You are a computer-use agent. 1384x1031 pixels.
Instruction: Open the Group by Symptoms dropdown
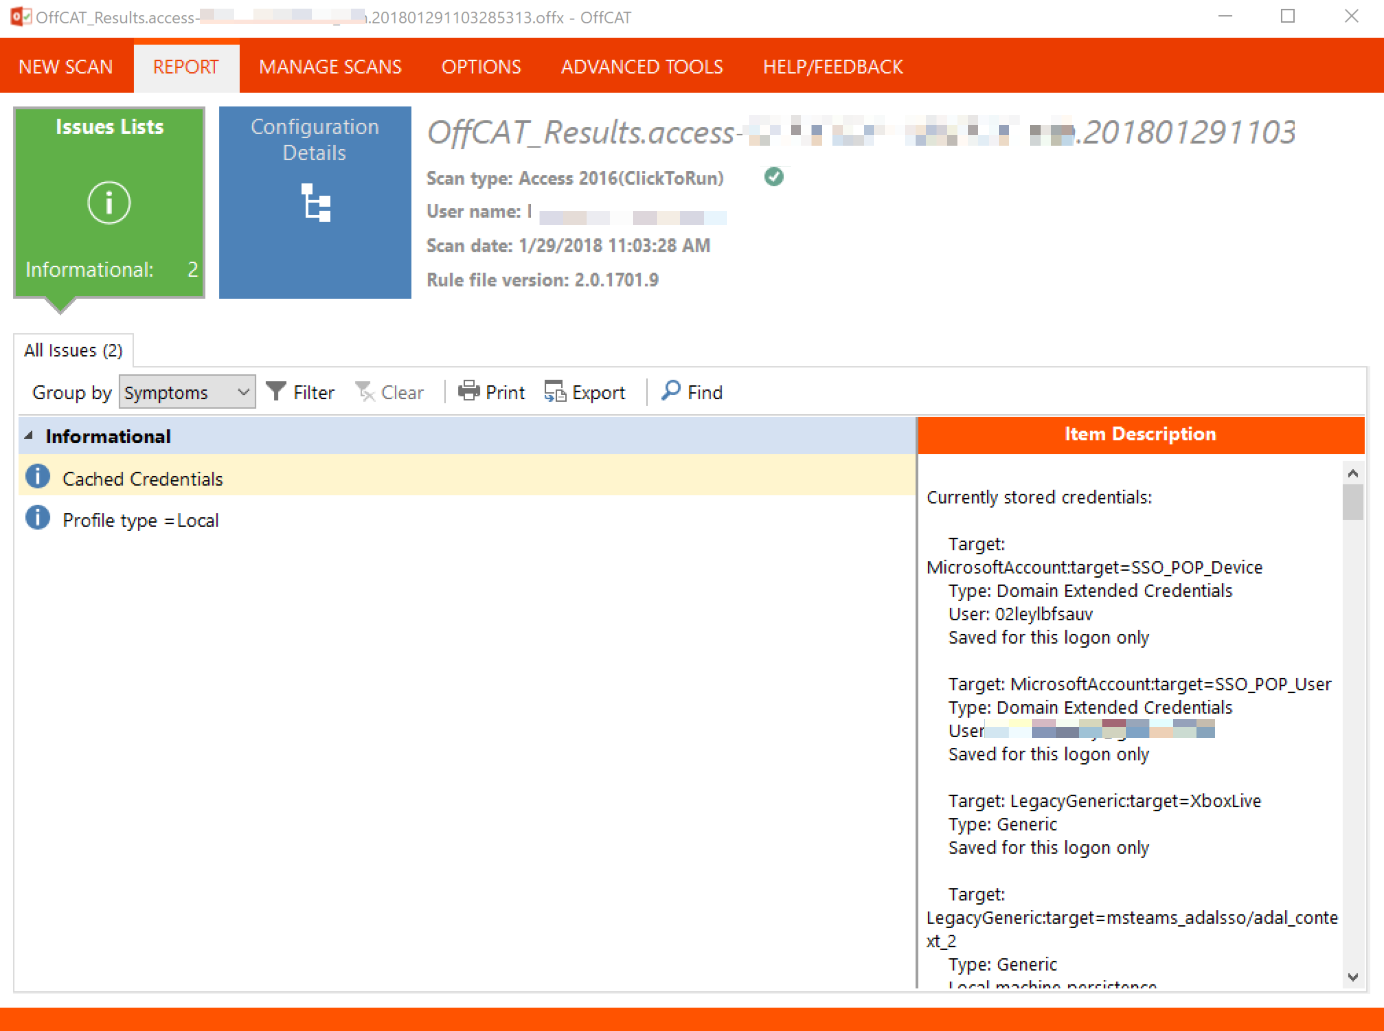[x=187, y=392]
